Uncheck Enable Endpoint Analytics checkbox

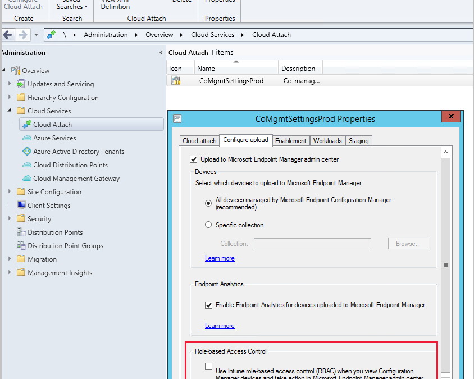coord(208,305)
